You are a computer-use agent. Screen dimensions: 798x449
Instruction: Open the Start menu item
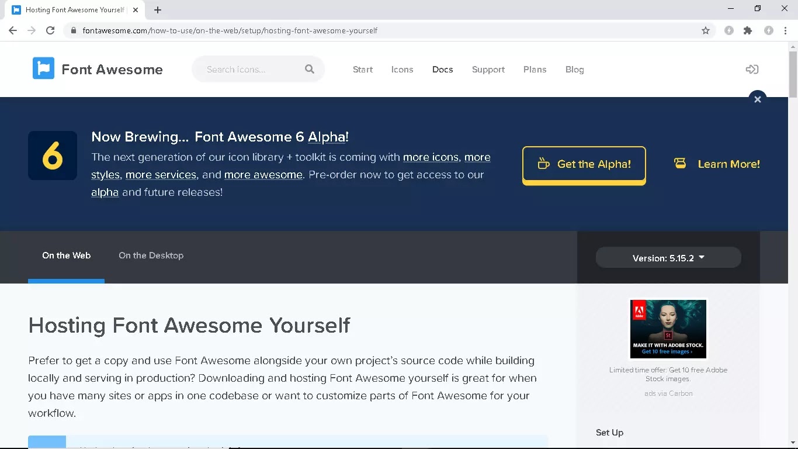click(x=363, y=70)
